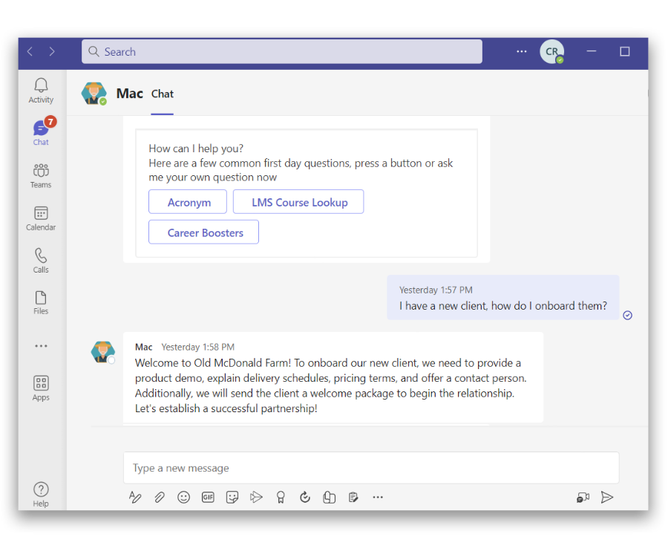The height and width of the screenshot is (557, 668).
Task: Open the Calendar view
Action: pyautogui.click(x=41, y=218)
